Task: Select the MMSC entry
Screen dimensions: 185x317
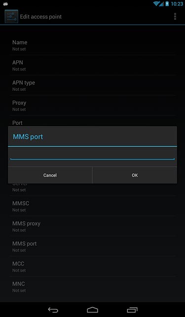Action: [92, 206]
